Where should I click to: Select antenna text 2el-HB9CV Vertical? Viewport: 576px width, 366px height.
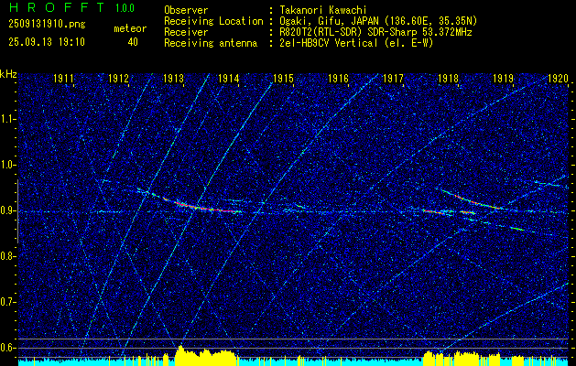point(328,43)
